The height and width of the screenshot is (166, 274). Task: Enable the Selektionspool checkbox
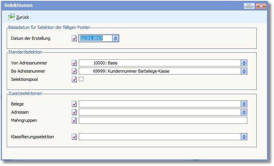pyautogui.click(x=82, y=79)
